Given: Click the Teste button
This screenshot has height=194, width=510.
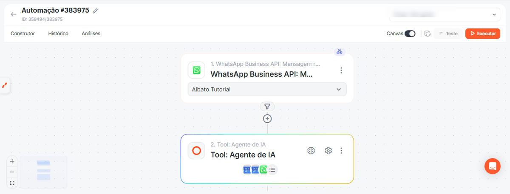Looking at the screenshot, I should click(448, 34).
